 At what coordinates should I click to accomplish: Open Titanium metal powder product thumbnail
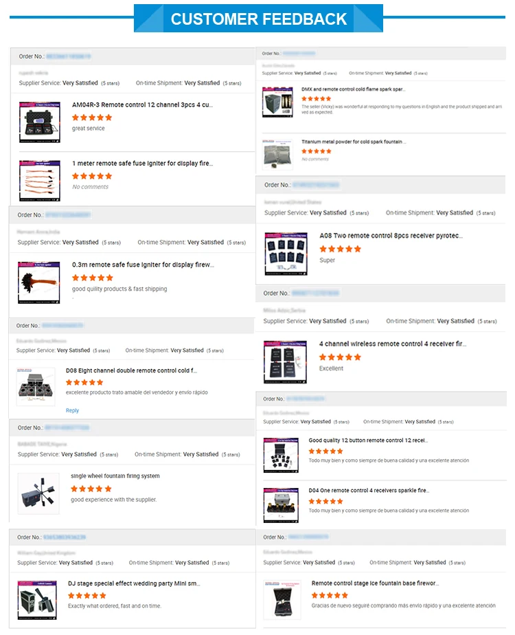coord(277,155)
